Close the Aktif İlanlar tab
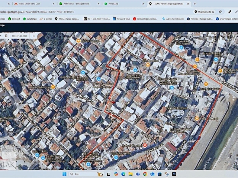Image resolution: width=238 pixels, height=178 pixels. click(x=98, y=4)
